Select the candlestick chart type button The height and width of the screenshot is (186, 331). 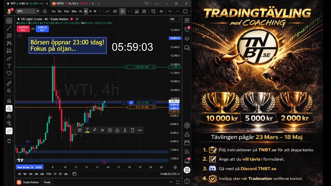[x=123, y=11]
